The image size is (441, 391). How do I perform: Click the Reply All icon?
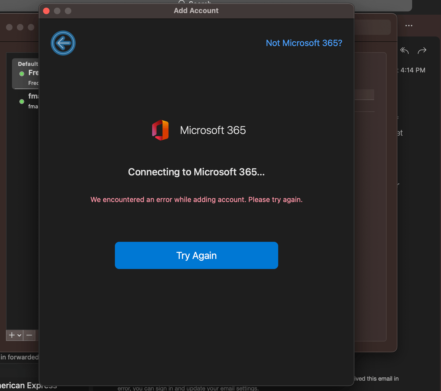pos(405,50)
